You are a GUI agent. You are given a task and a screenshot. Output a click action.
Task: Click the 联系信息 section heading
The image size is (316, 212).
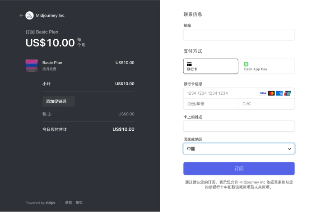point(193,14)
